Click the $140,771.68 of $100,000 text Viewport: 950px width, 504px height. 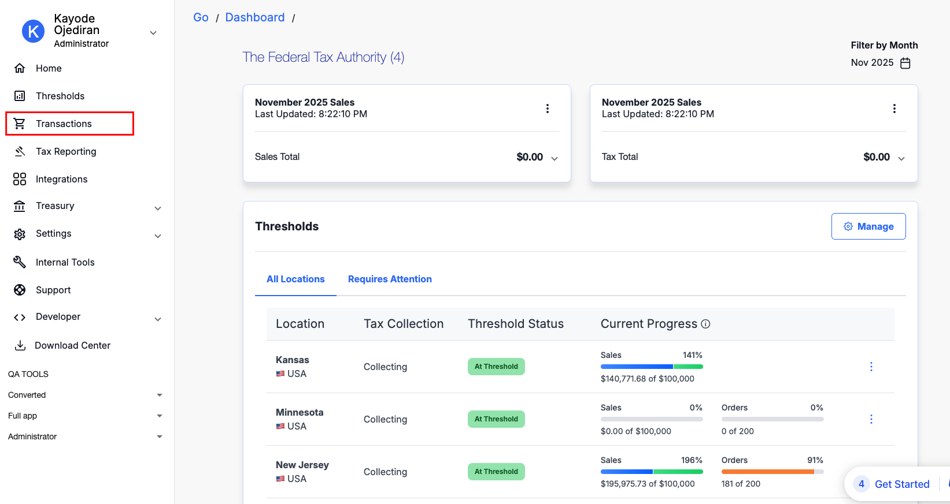click(648, 379)
